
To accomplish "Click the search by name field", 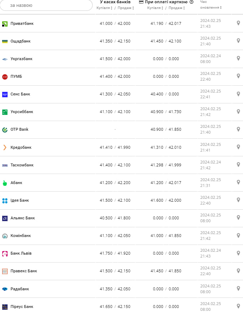I will (46, 5).
